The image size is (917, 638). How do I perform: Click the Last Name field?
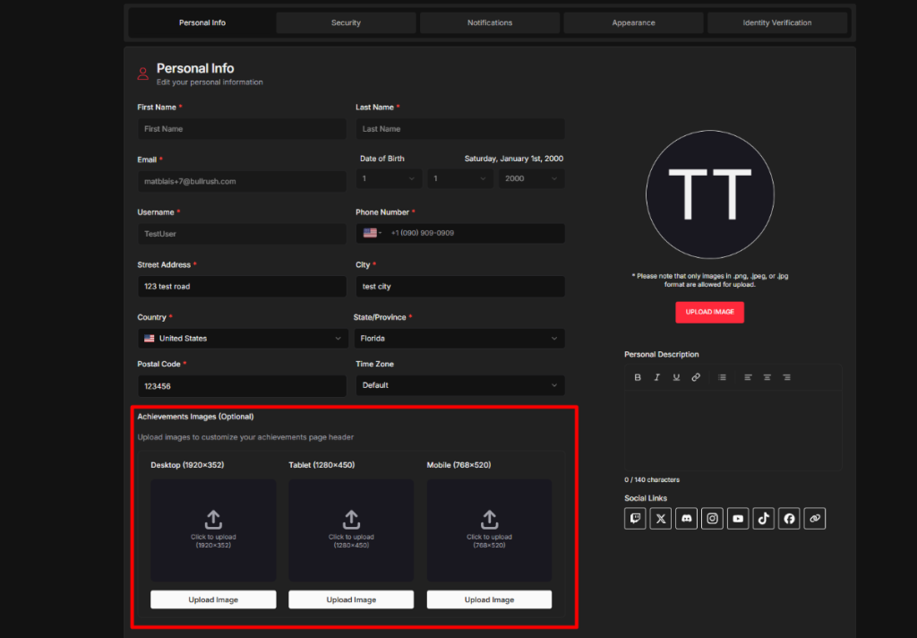coord(460,129)
